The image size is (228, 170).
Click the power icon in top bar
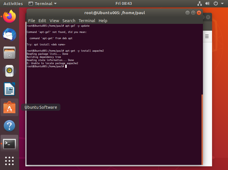pyautogui.click(x=216, y=3)
